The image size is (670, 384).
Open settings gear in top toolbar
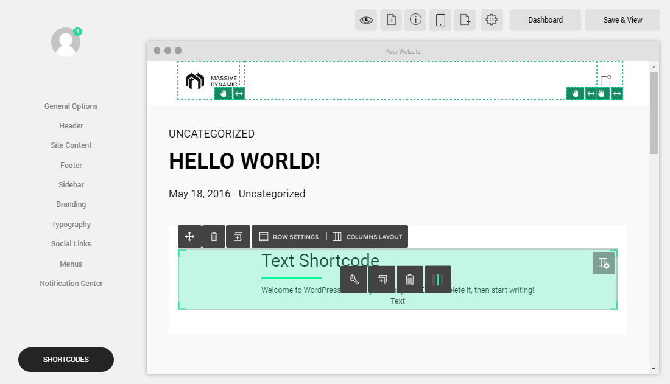492,19
